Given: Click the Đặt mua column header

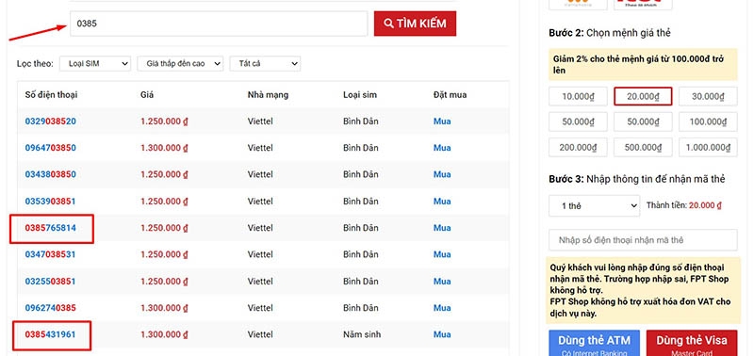Looking at the screenshot, I should pyautogui.click(x=450, y=95).
